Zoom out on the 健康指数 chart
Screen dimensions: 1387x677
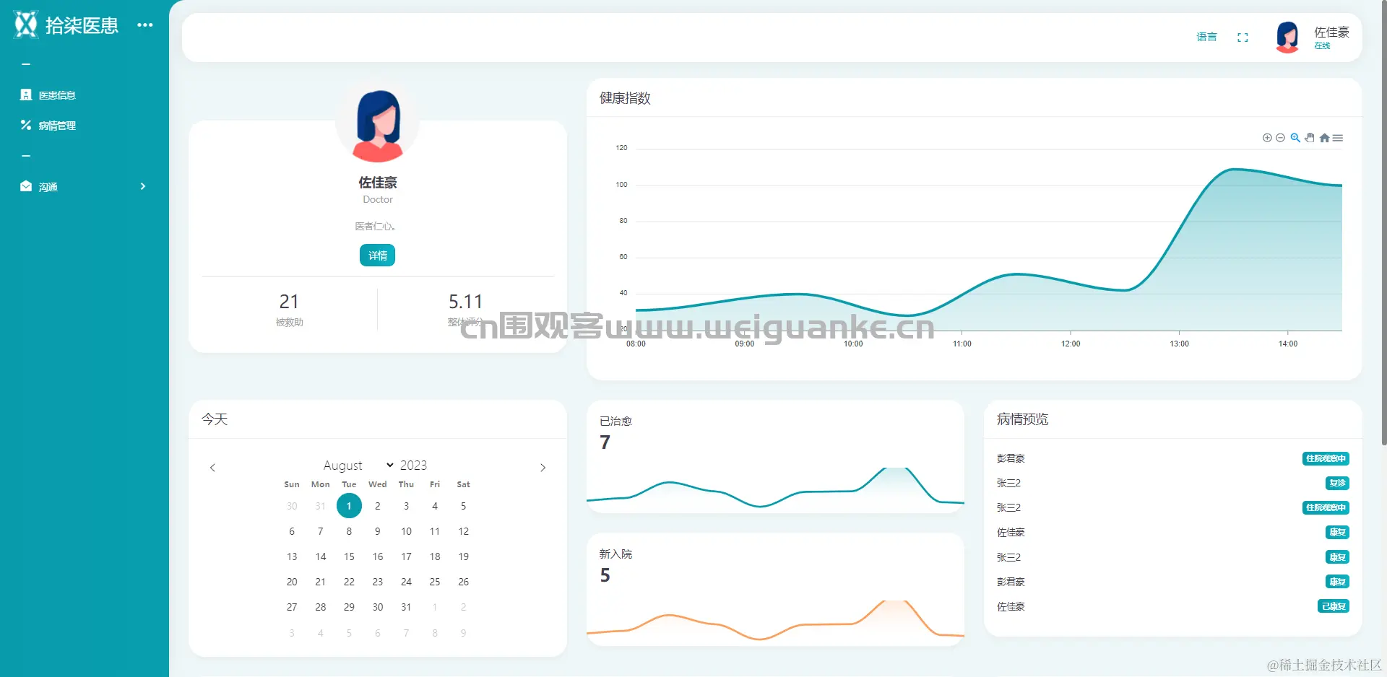[1280, 138]
